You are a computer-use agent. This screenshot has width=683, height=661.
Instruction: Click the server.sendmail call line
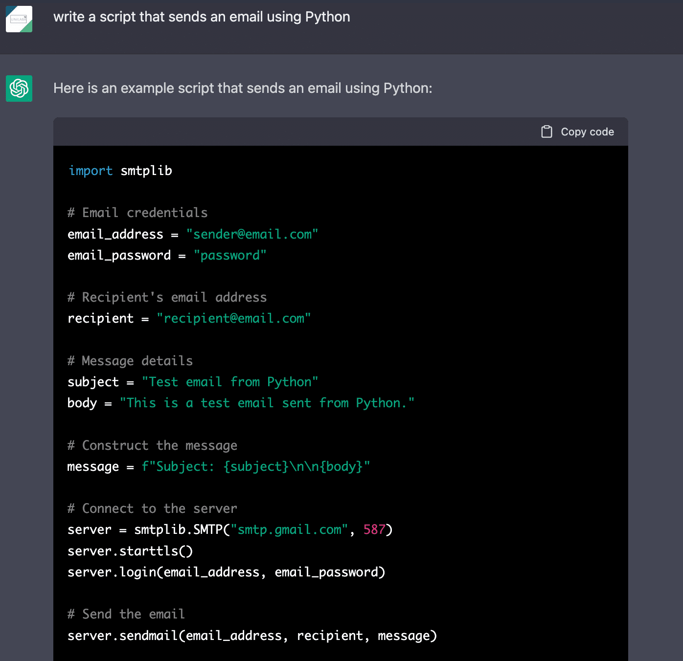click(x=252, y=636)
